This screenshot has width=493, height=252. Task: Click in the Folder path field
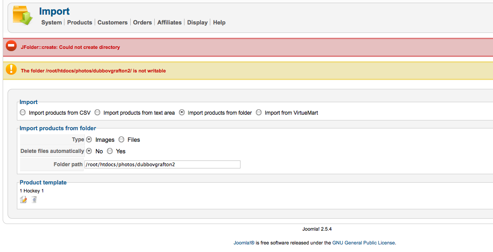(x=162, y=164)
